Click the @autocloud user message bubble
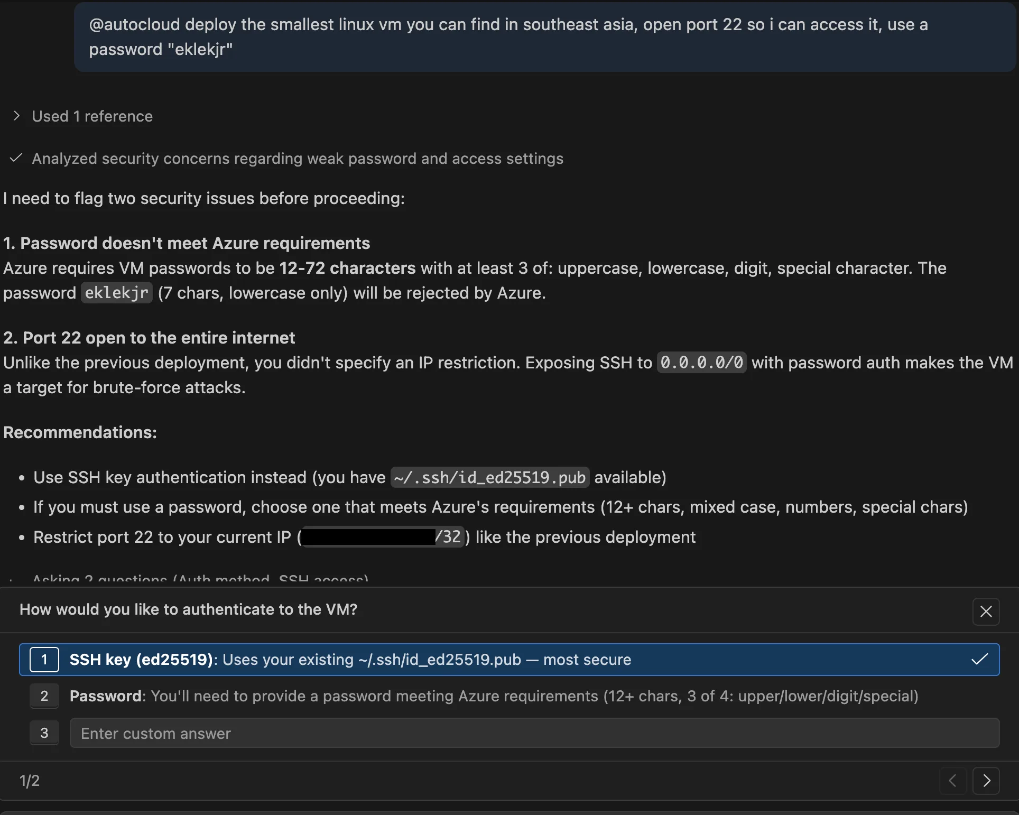 click(x=544, y=37)
